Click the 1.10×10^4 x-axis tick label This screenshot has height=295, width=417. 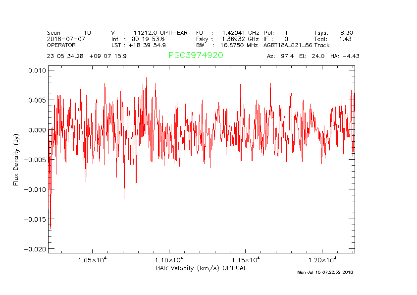point(169,260)
